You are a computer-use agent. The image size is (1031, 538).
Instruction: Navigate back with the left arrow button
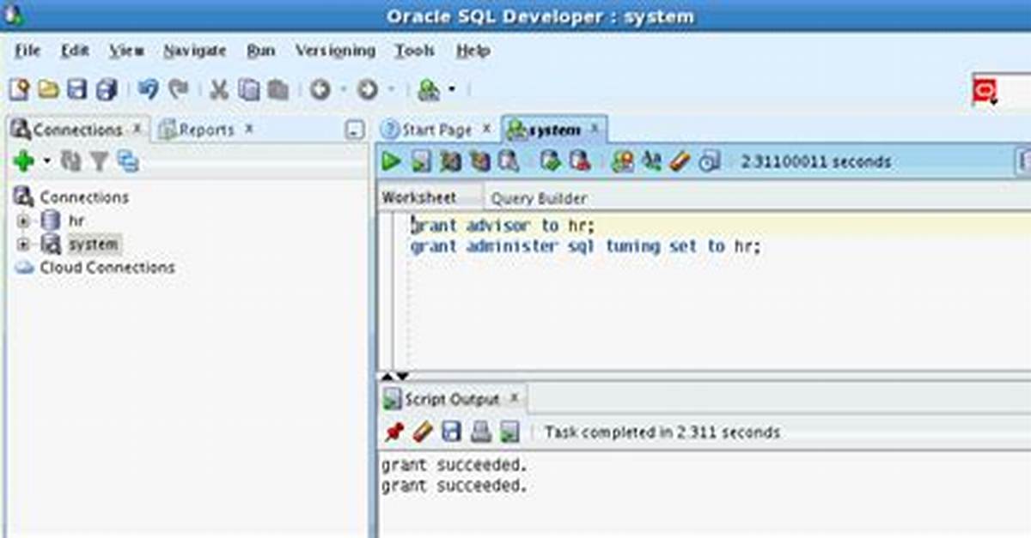click(x=320, y=89)
